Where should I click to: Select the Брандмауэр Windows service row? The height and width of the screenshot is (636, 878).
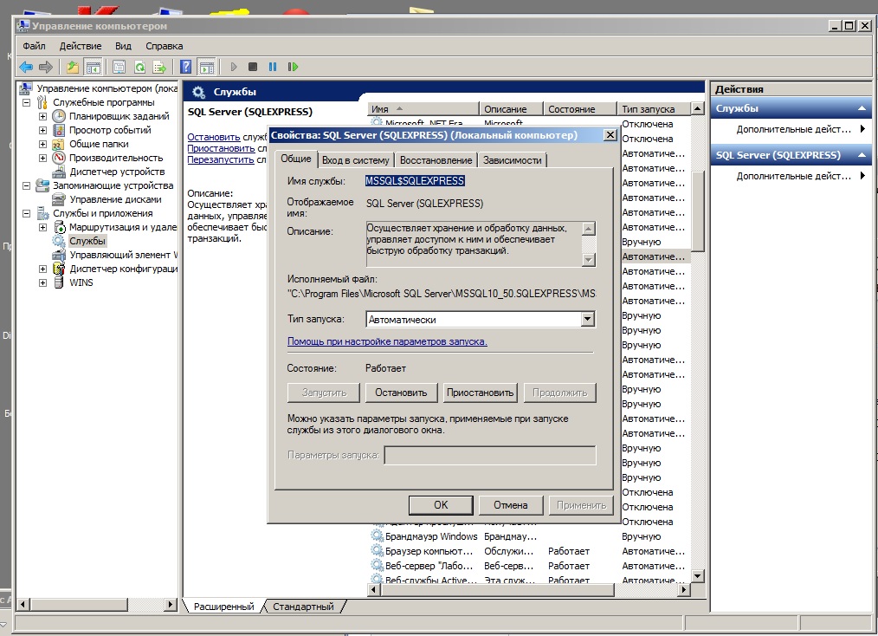[x=528, y=536]
